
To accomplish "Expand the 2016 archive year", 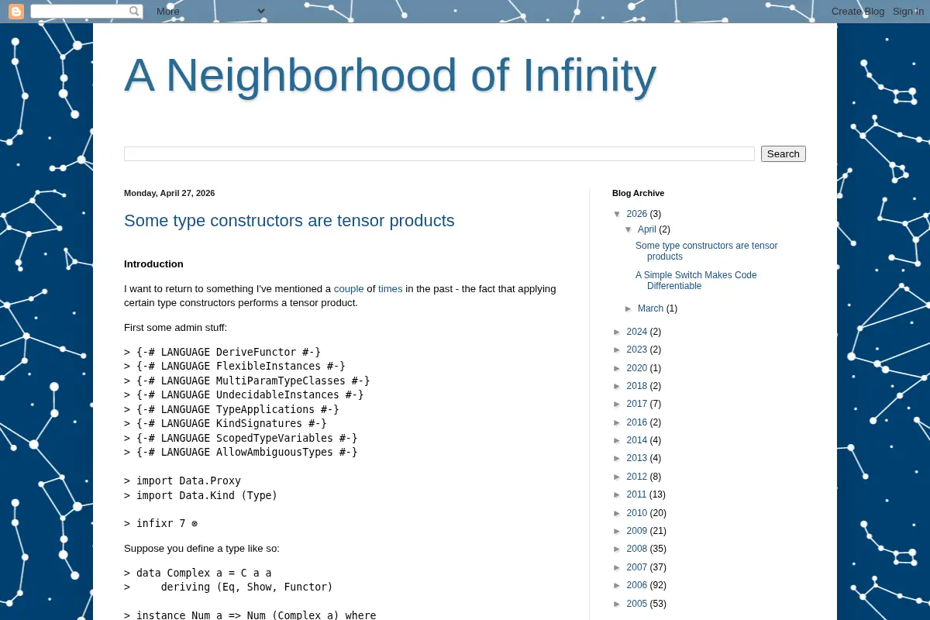I will (x=618, y=423).
